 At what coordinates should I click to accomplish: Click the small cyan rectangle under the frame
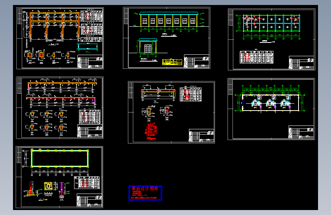[x=88, y=47]
